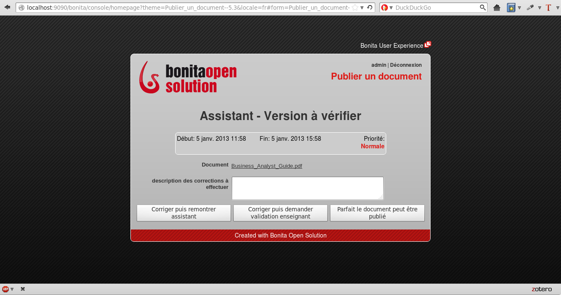Click the Document field label
The image size is (561, 295).
click(215, 165)
